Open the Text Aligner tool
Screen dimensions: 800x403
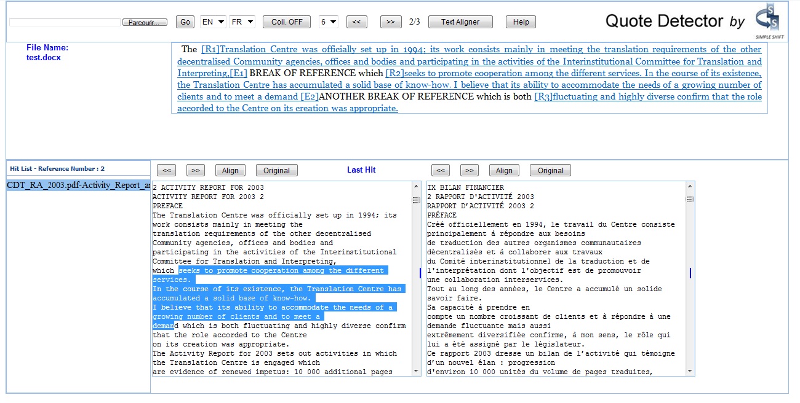[460, 22]
